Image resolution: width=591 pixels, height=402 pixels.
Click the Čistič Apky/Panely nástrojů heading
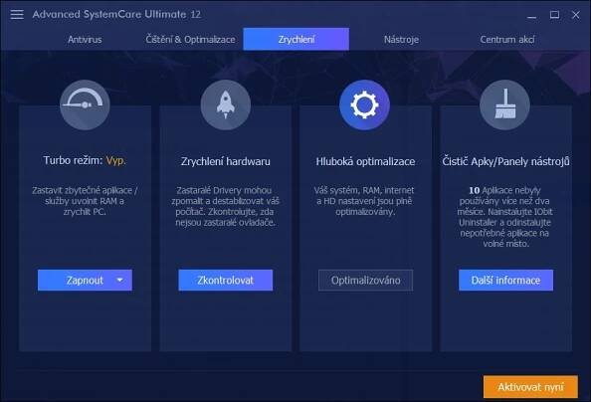point(505,161)
